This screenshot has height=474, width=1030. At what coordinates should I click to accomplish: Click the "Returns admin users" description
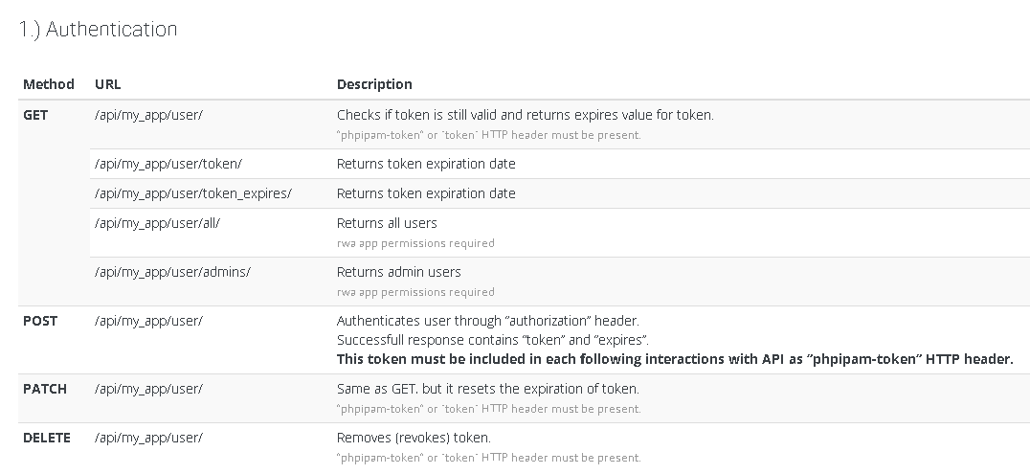point(399,272)
